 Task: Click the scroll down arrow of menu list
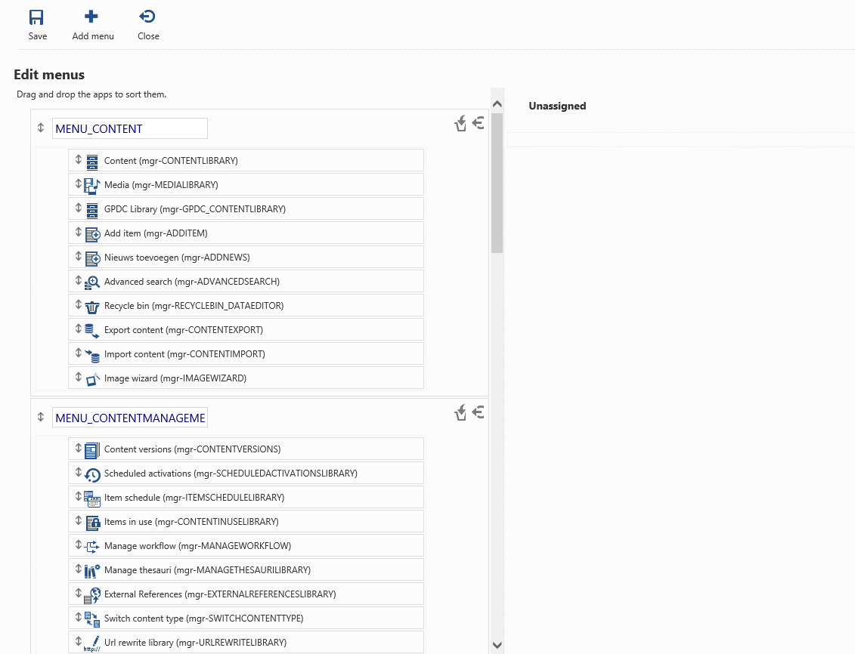point(497,645)
